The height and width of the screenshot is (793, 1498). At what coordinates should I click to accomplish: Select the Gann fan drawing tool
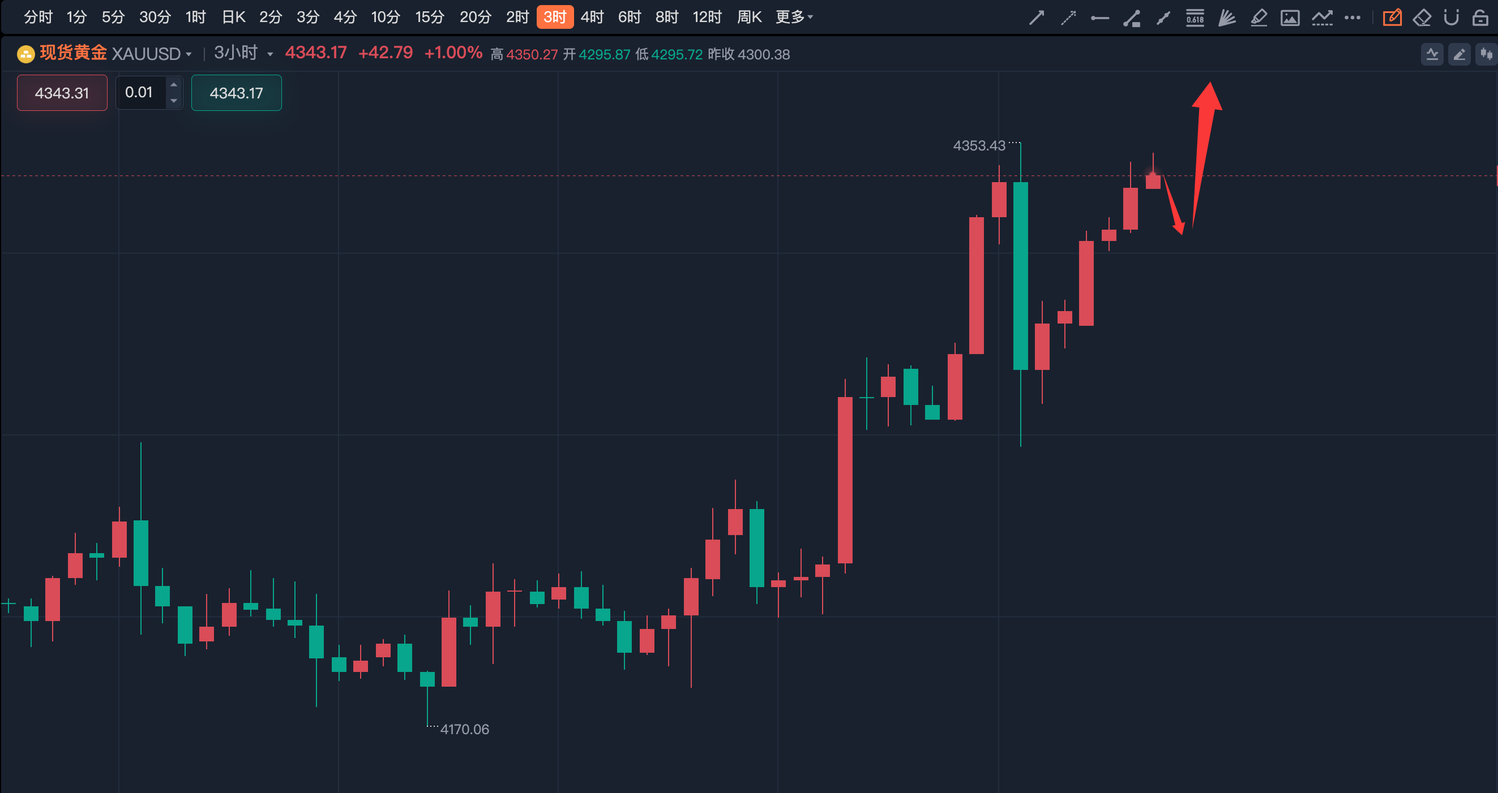pyautogui.click(x=1227, y=18)
